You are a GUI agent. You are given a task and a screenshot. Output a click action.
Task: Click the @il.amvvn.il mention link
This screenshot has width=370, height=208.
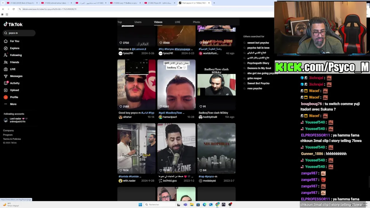139,49
